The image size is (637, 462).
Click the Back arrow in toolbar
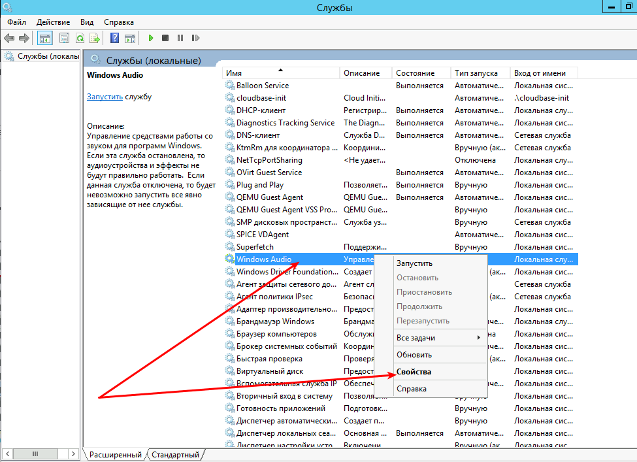(x=9, y=39)
